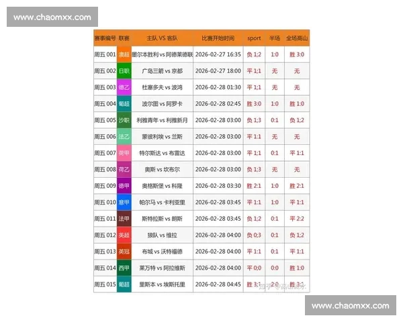403x322 pixels.
Task: Click the 半场 column header
Action: (275, 38)
